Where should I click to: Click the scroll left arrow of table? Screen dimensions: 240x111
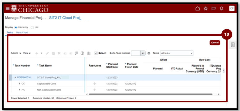pos(87,94)
